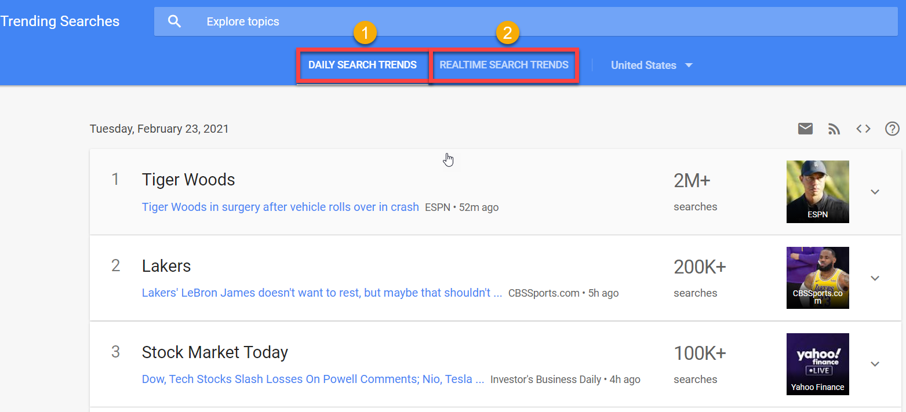Click Investor's Business Daily 4h ago text
This screenshot has width=906, height=412.
click(x=565, y=380)
